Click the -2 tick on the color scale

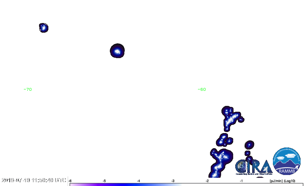(207, 180)
